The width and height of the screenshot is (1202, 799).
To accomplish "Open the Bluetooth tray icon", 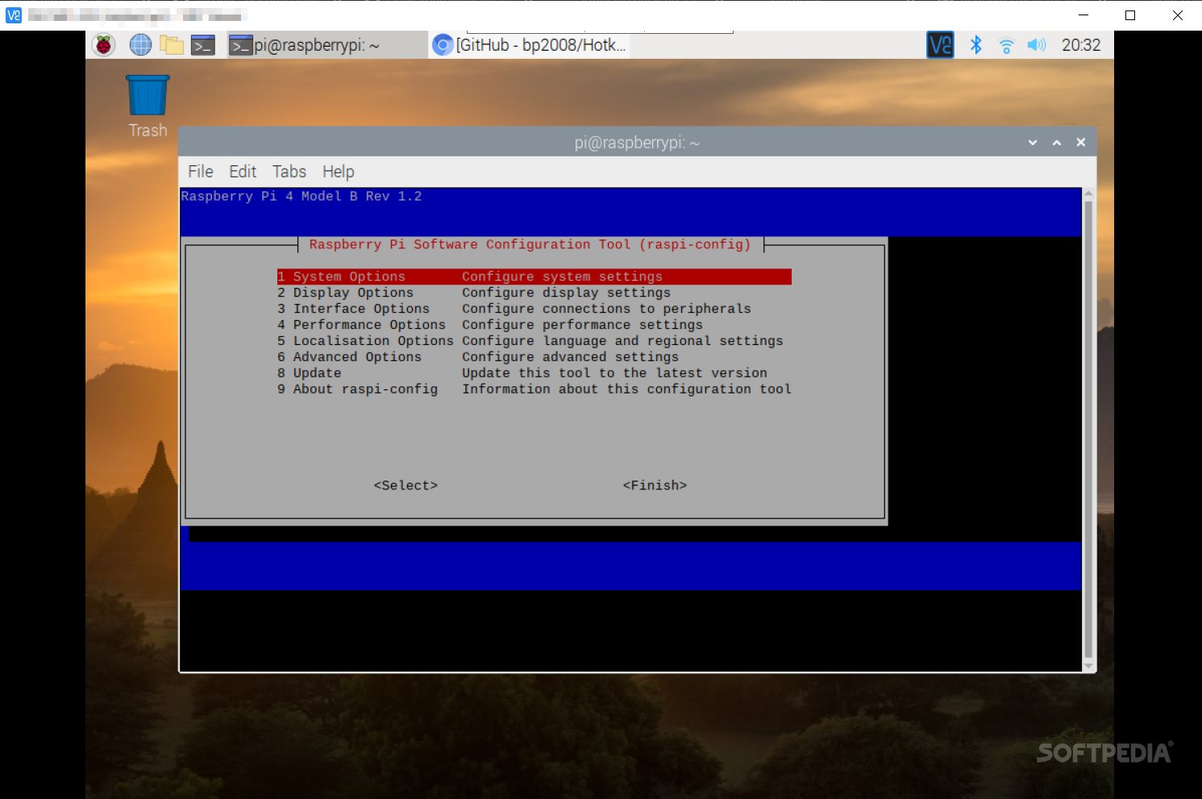I will pyautogui.click(x=975, y=45).
